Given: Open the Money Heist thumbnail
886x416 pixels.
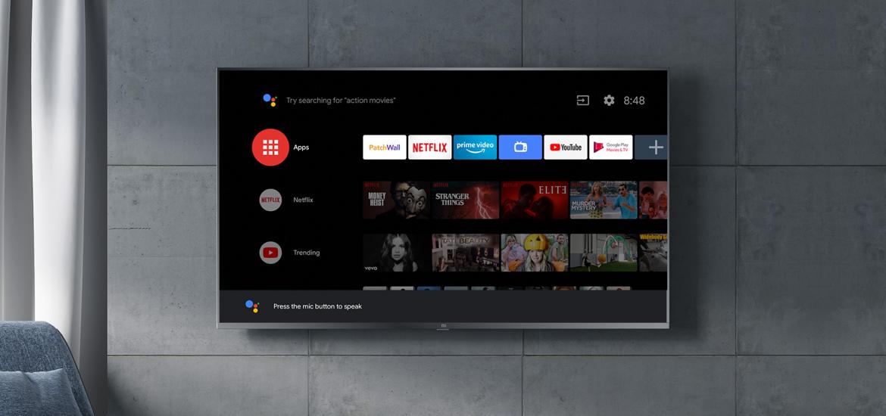Looking at the screenshot, I should [396, 200].
